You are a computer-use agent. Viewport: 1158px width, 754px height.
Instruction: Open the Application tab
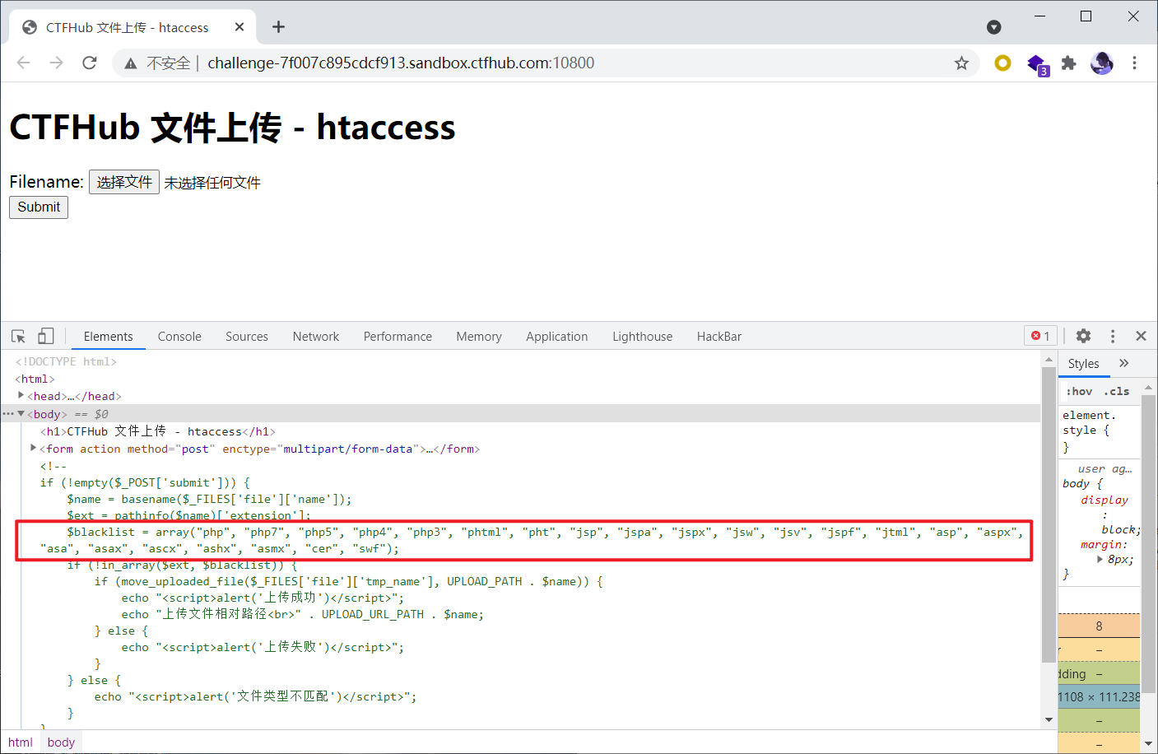coord(557,337)
